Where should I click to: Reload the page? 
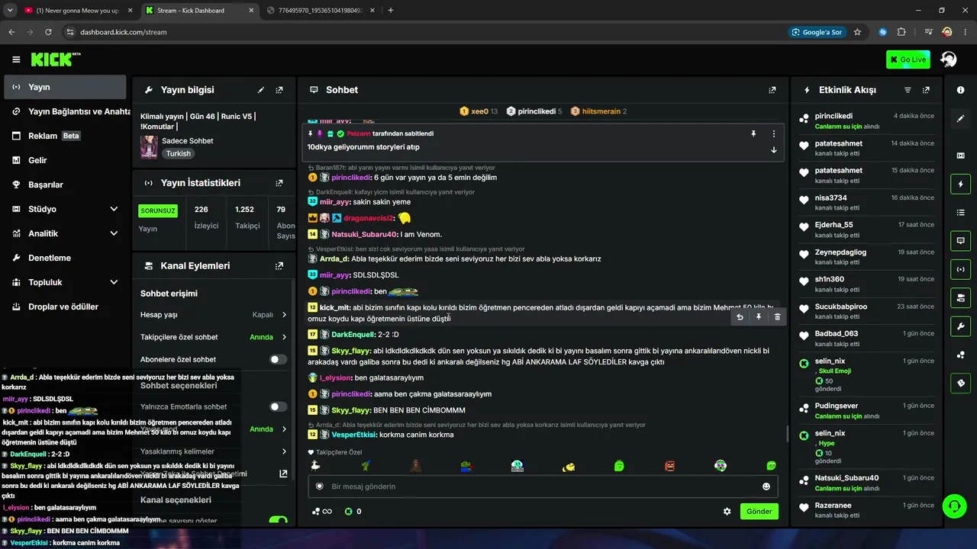(x=48, y=32)
